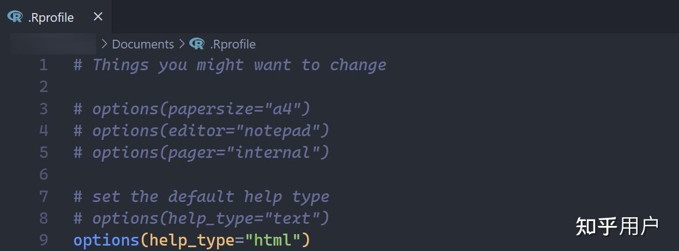Close the .Rprofile editor tab

tap(98, 17)
